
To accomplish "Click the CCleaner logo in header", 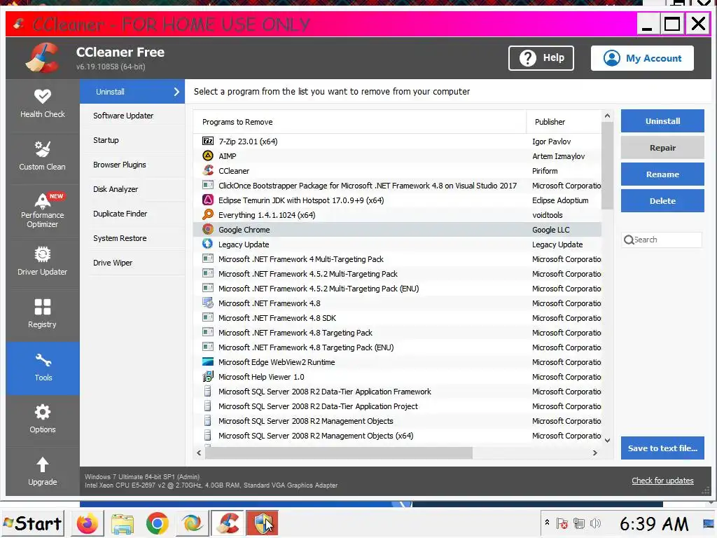I will pyautogui.click(x=42, y=57).
